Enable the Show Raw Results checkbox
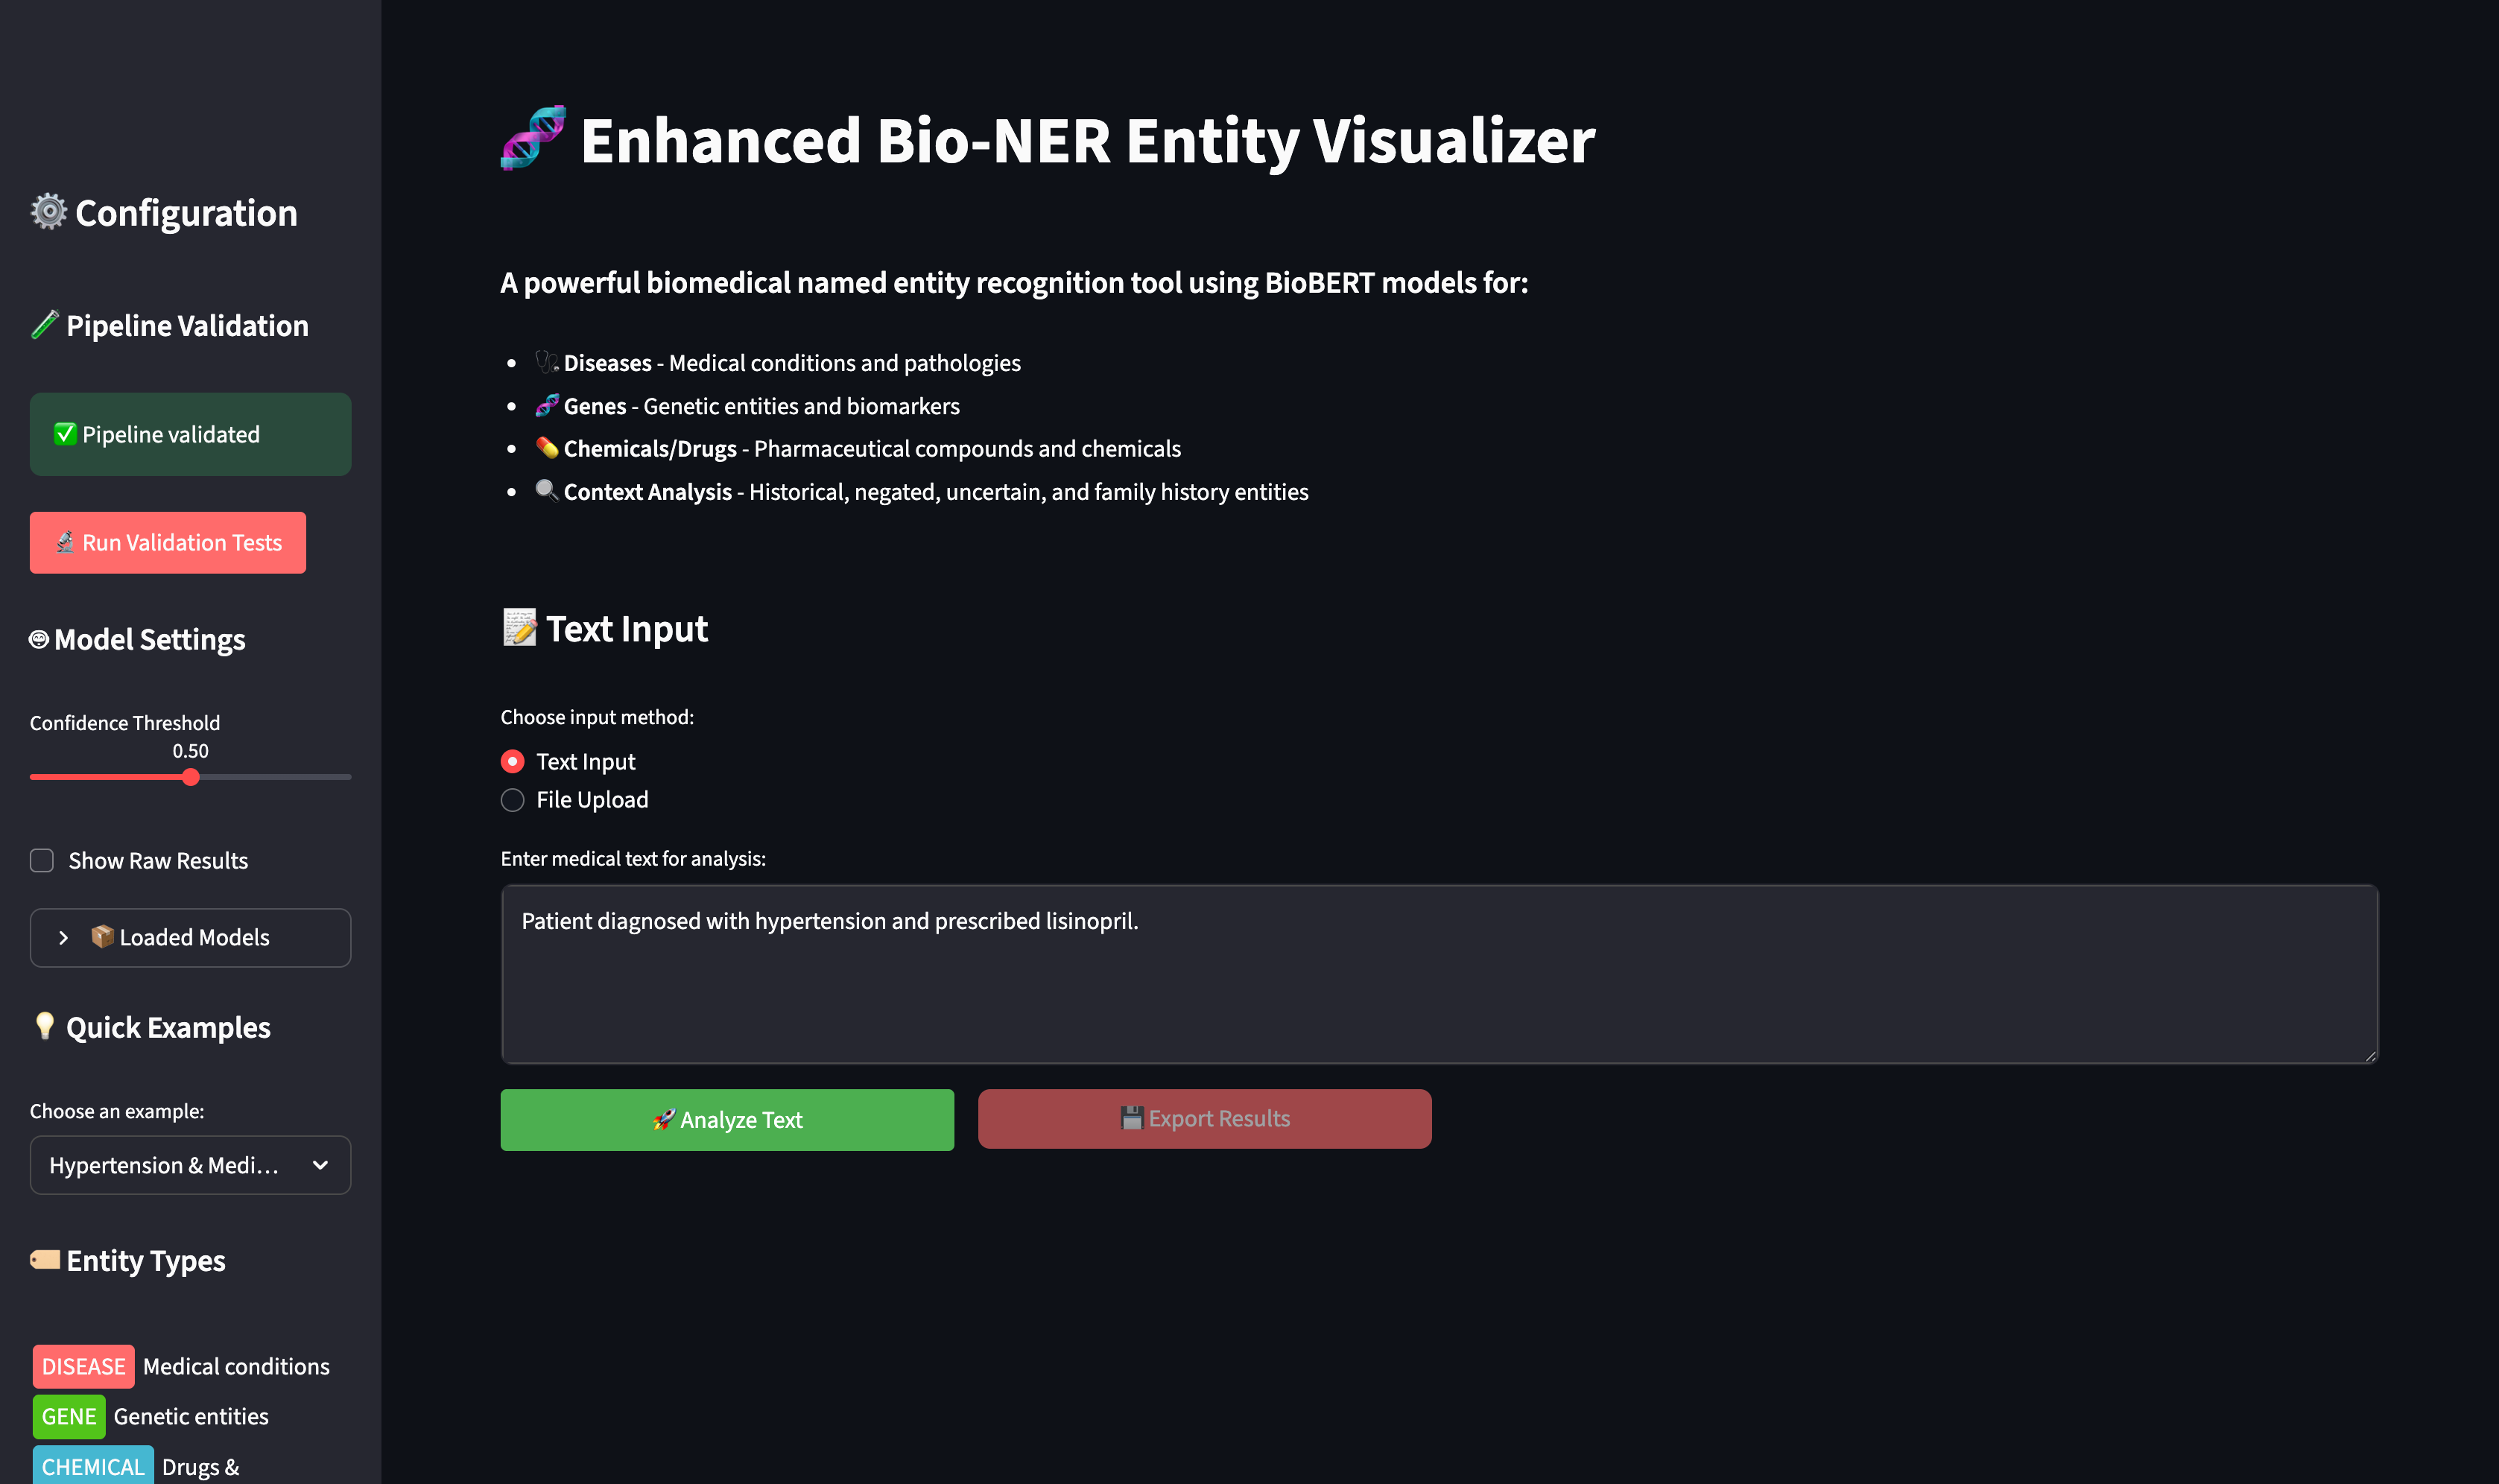Viewport: 2499px width, 1484px height. coord(42,860)
